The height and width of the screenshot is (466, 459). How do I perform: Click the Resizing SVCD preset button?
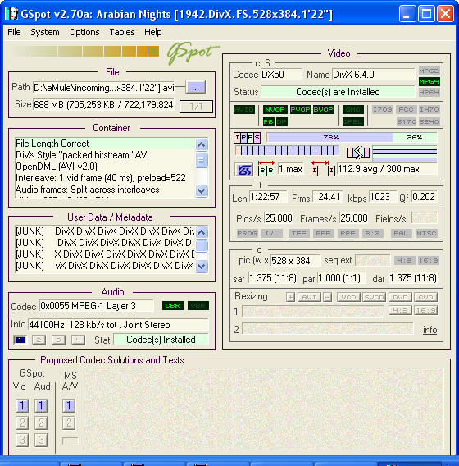coord(374,297)
